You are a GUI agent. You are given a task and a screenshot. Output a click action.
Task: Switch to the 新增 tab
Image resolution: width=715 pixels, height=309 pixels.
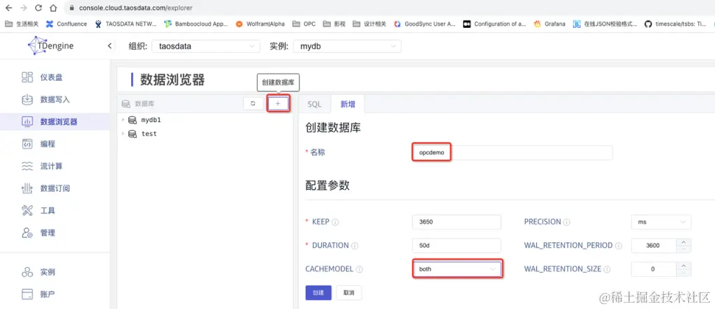coord(348,105)
